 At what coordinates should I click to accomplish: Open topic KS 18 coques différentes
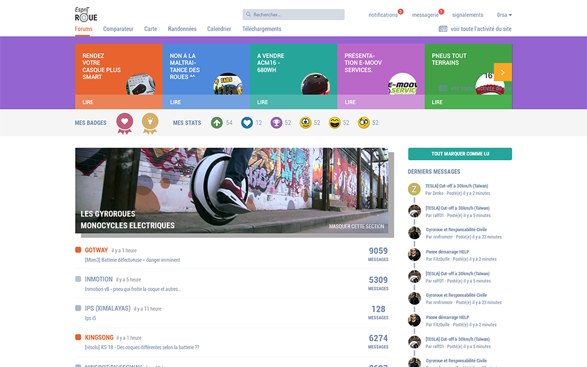(142, 347)
